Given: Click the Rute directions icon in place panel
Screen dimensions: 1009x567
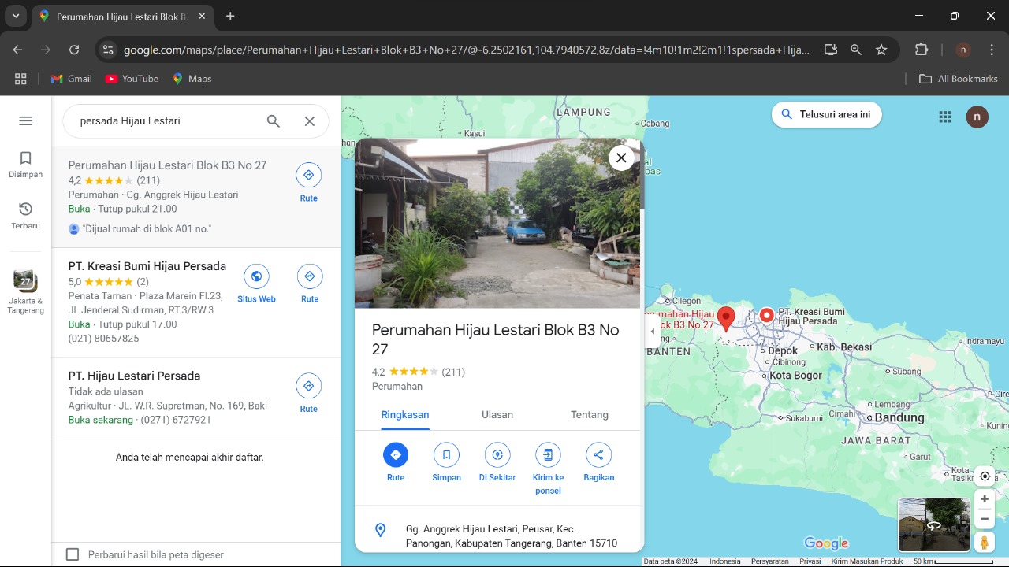Looking at the screenshot, I should [x=396, y=455].
